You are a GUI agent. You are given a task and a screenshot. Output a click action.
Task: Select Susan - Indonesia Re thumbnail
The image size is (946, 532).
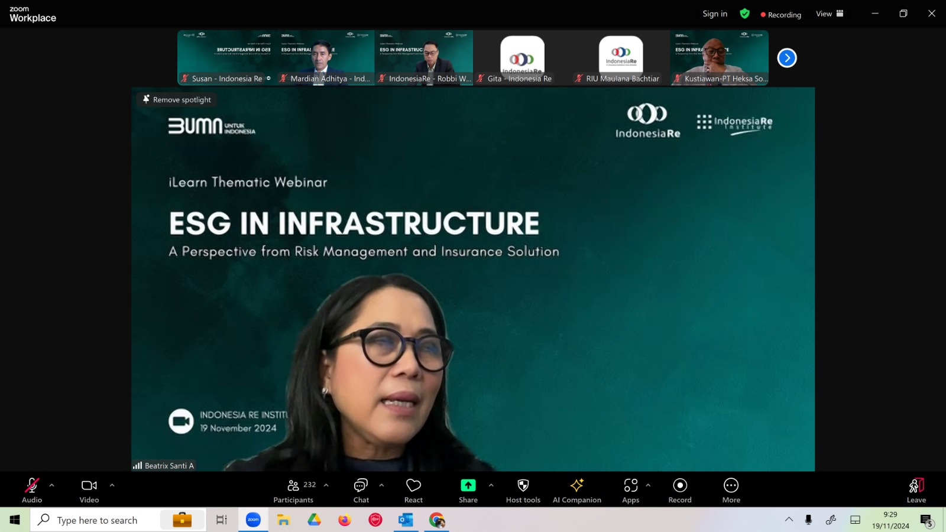pos(226,58)
